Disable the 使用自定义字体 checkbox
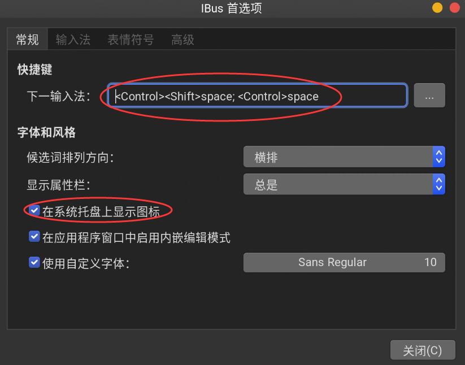 click(34, 262)
